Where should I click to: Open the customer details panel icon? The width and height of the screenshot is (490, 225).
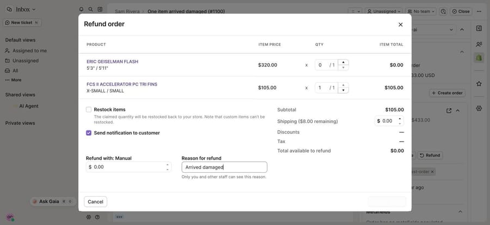[479, 44]
